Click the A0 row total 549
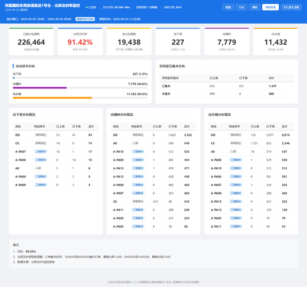 pos(187,143)
